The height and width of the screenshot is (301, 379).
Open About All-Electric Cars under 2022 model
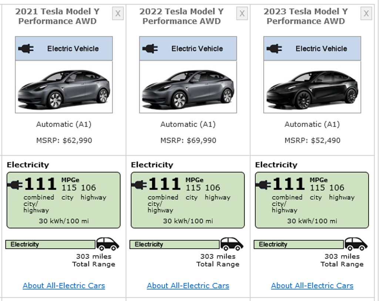click(188, 285)
